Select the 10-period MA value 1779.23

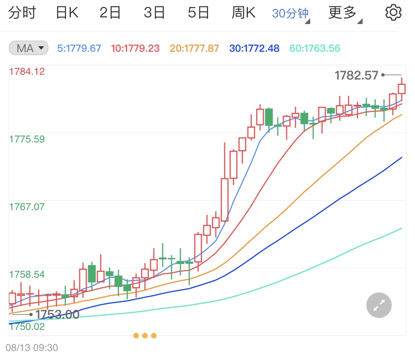click(135, 48)
